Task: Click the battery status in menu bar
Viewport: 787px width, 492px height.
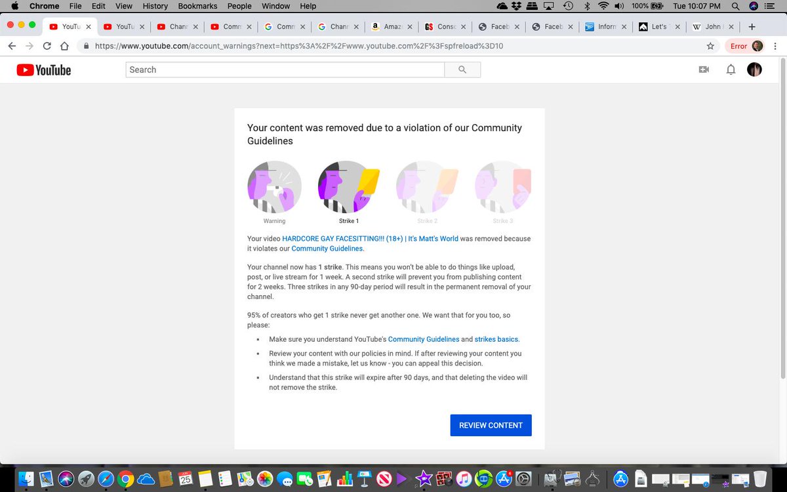Action: pyautogui.click(x=648, y=6)
